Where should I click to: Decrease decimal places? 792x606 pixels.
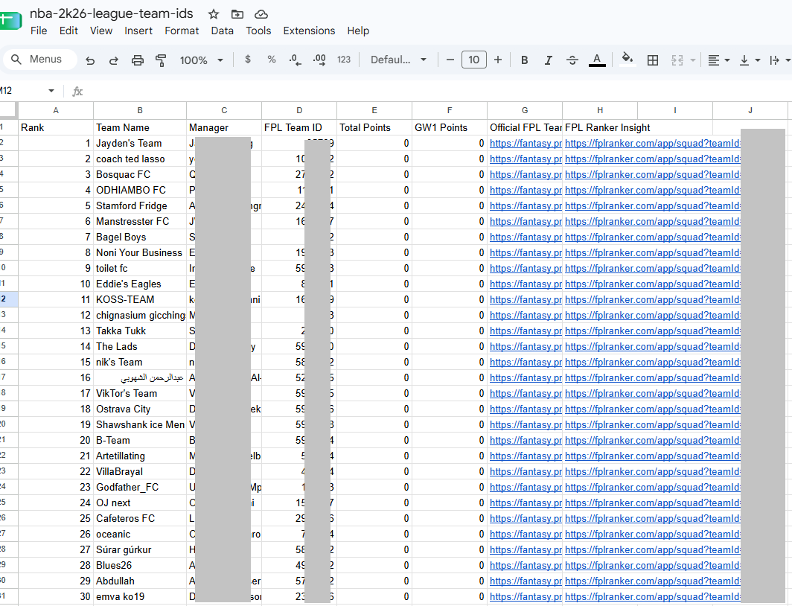pos(295,60)
